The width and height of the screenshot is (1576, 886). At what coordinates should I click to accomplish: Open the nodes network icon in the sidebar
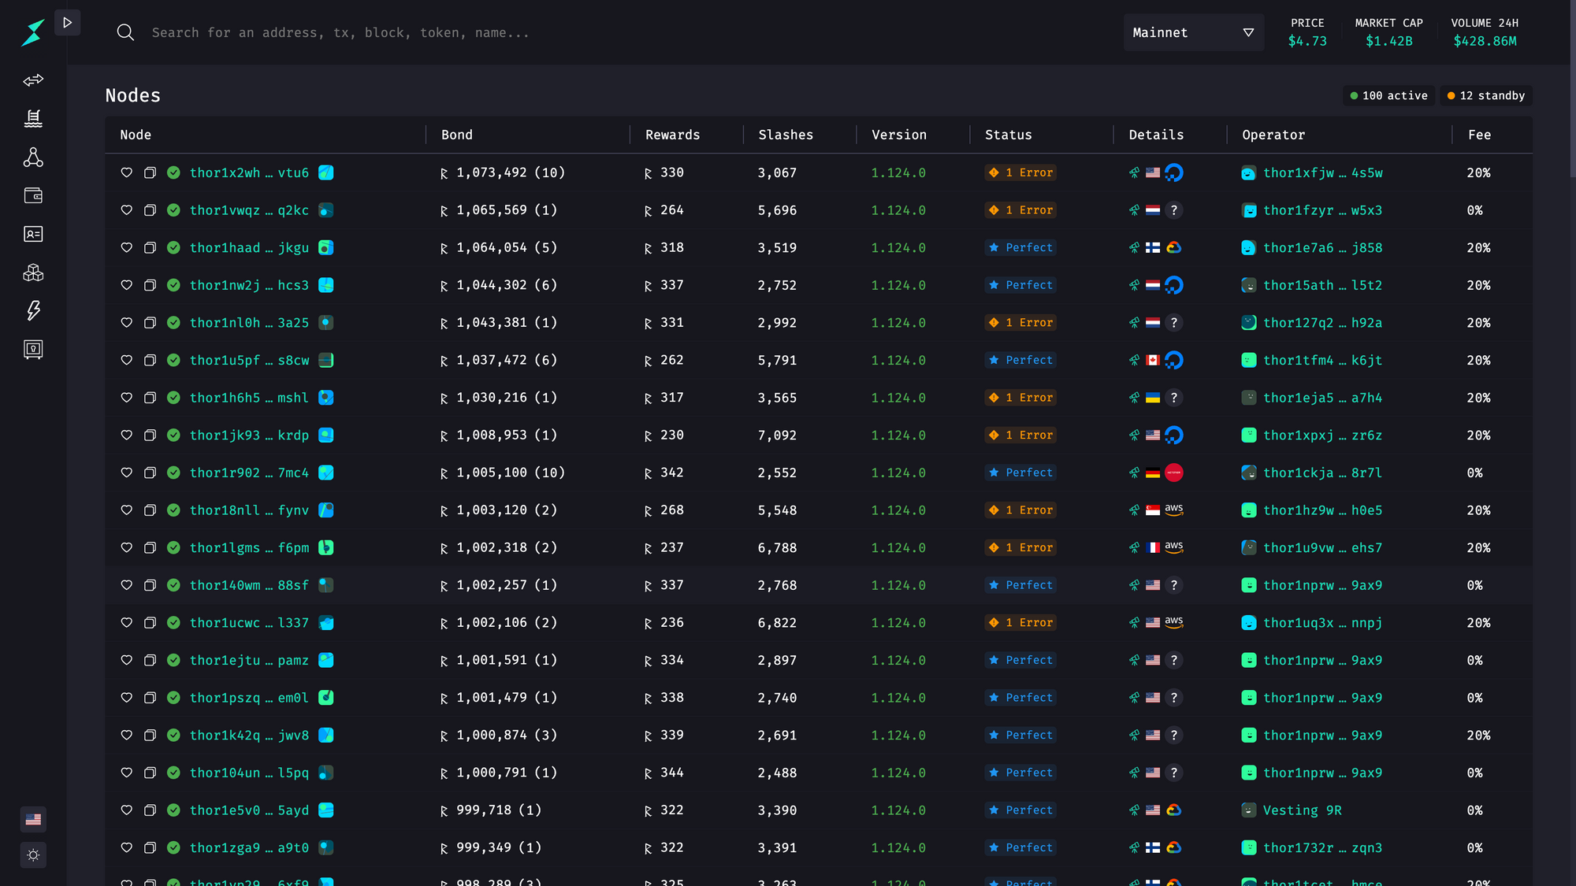point(33,158)
